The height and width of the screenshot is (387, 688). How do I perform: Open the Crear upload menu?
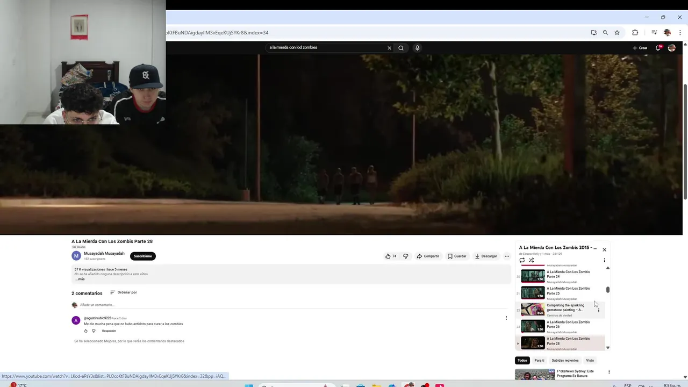pyautogui.click(x=640, y=48)
